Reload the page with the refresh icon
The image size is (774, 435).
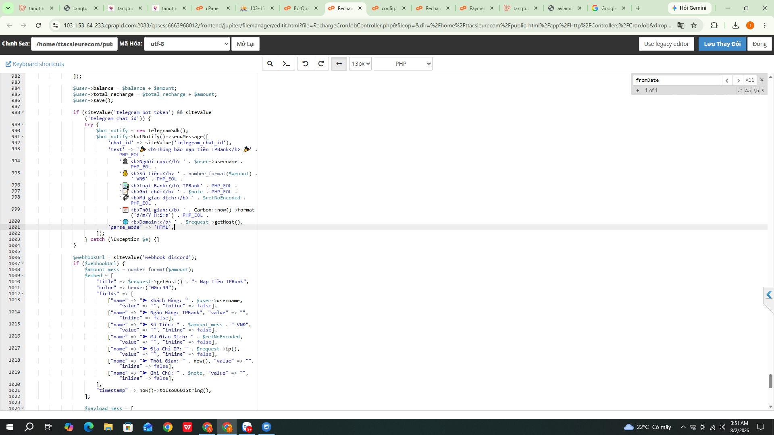(38, 25)
